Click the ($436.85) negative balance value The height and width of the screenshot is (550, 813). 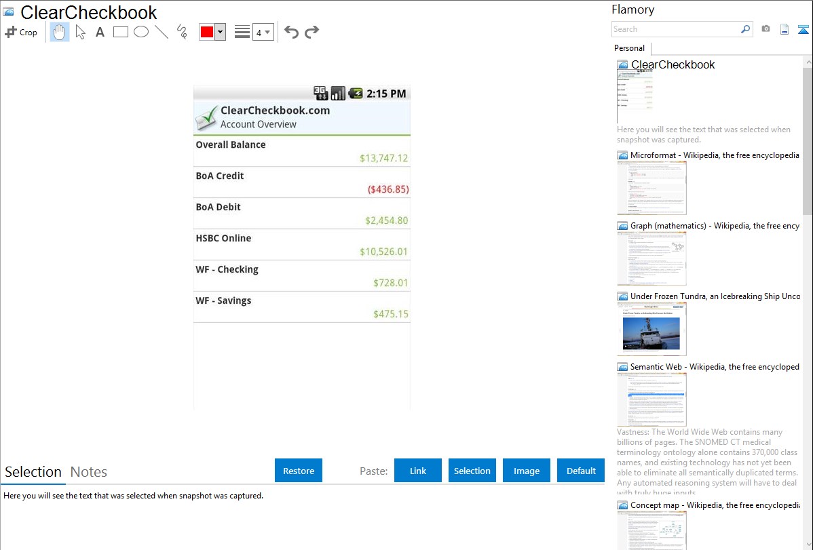[388, 189]
